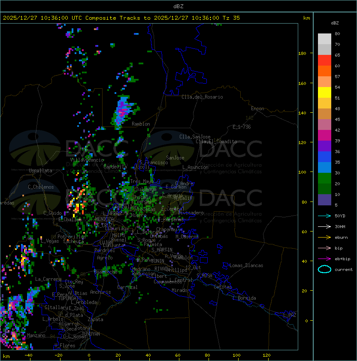Click the km unit label at top right
Viewport: 357px width, 361px height.
click(306, 18)
